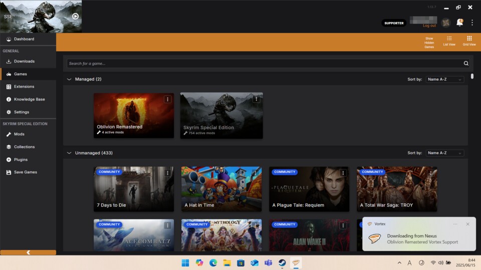The width and height of the screenshot is (481, 270).
Task: Open the top-right kebab menu
Action: click(472, 22)
